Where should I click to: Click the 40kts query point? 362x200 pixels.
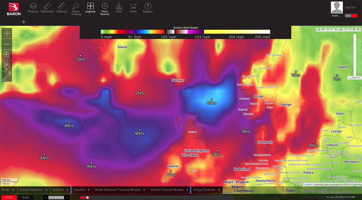coord(92,163)
